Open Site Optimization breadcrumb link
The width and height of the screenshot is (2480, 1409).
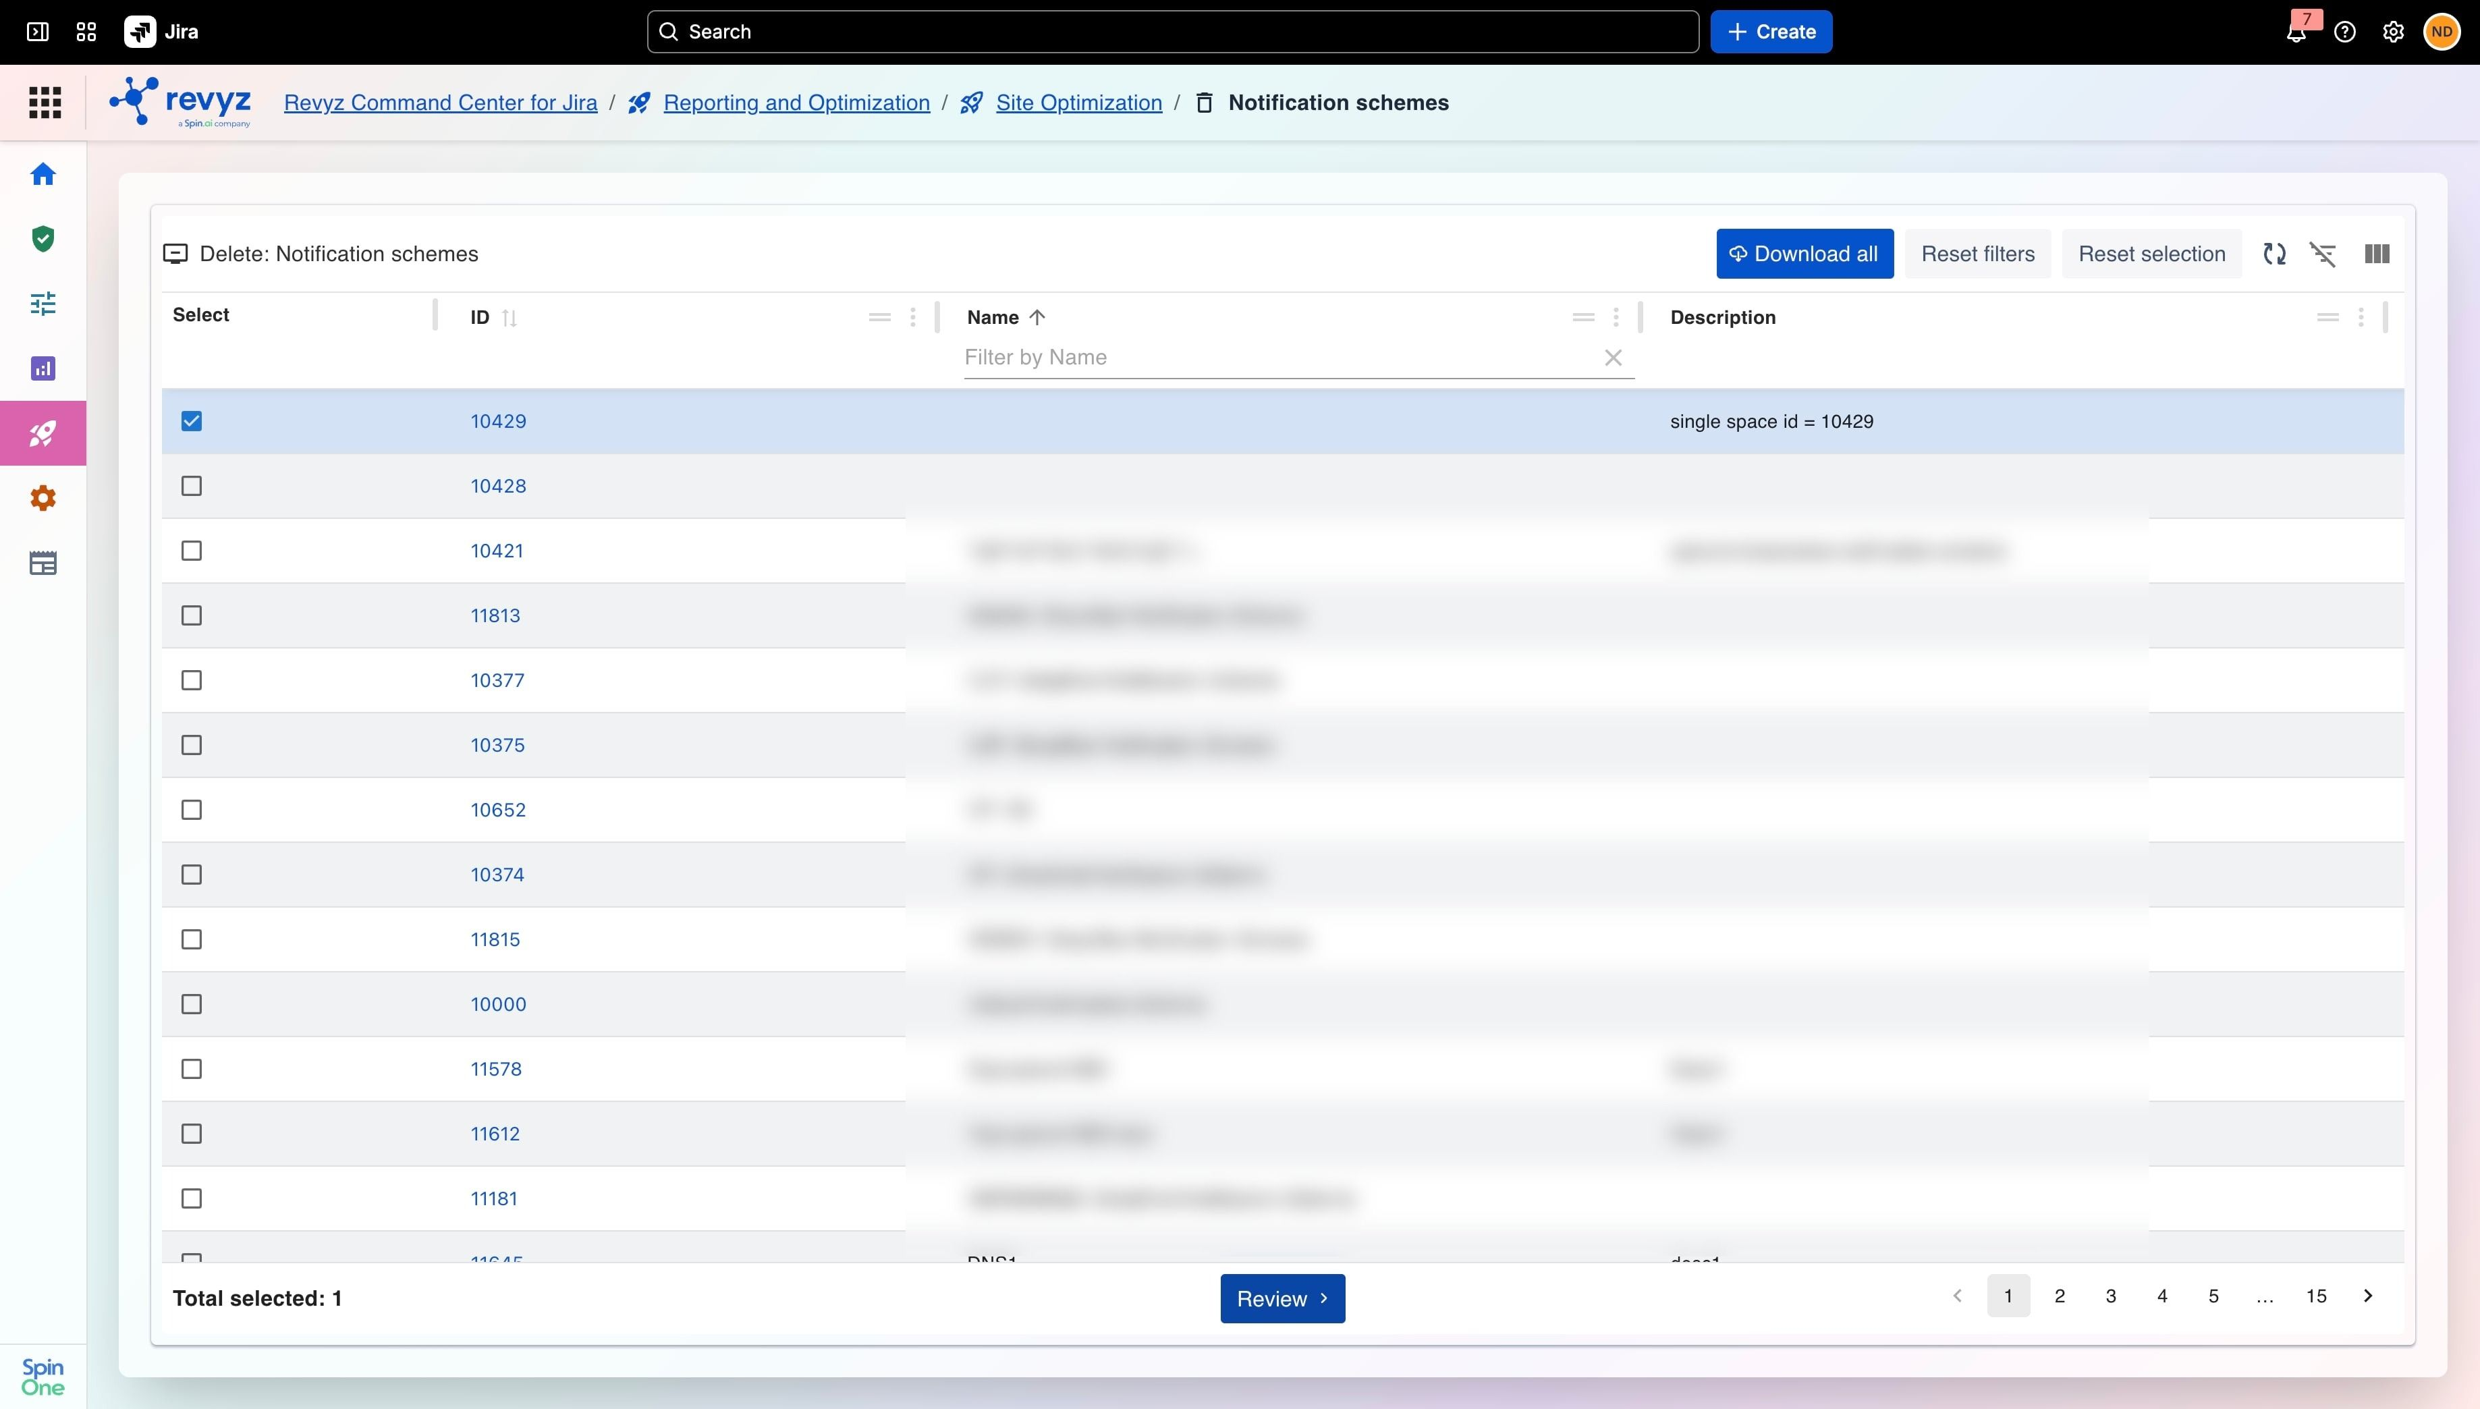point(1079,103)
